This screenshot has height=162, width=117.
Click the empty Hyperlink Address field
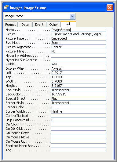pos(79,56)
